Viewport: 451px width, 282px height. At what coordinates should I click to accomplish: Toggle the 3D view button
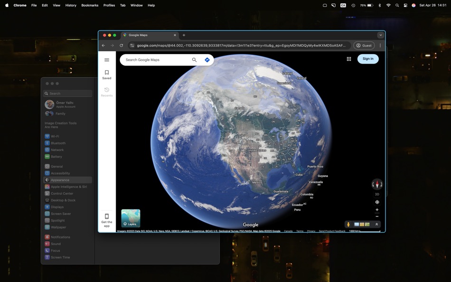click(x=377, y=194)
